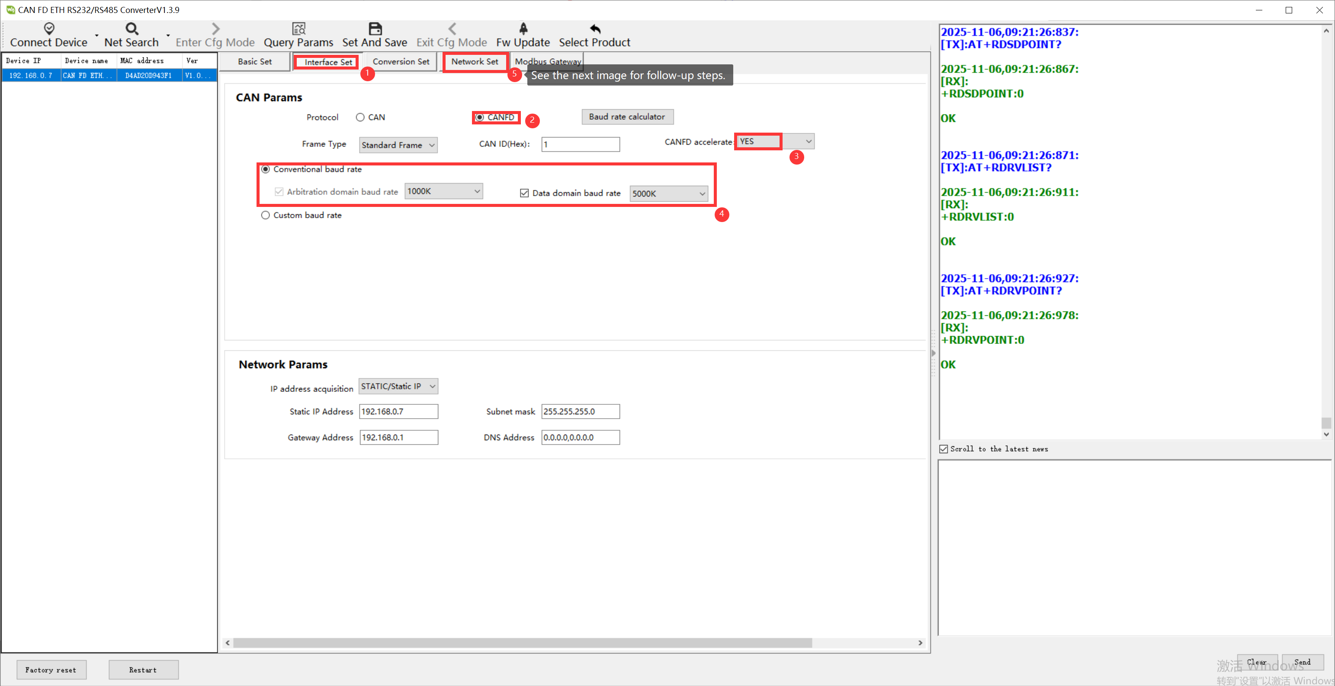Click the horizontal scrollbar in settings panel
This screenshot has height=686, width=1335.
[x=522, y=642]
